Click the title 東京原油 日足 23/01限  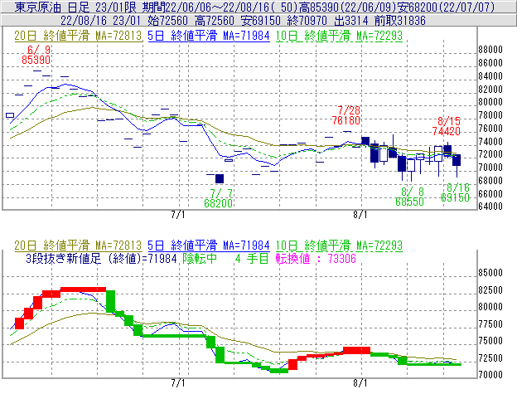(75, 7)
